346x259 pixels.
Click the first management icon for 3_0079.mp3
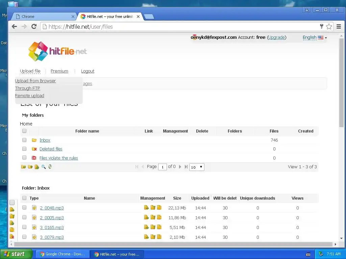(x=146, y=237)
